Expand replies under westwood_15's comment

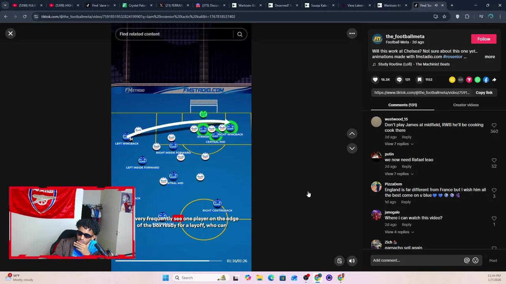click(399, 144)
